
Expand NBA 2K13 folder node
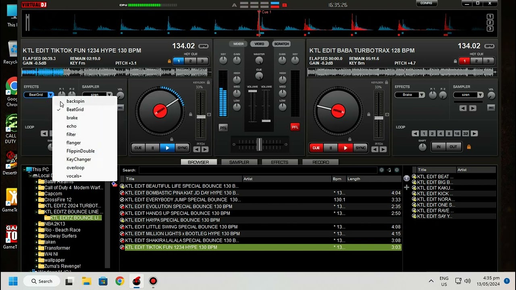36,224
